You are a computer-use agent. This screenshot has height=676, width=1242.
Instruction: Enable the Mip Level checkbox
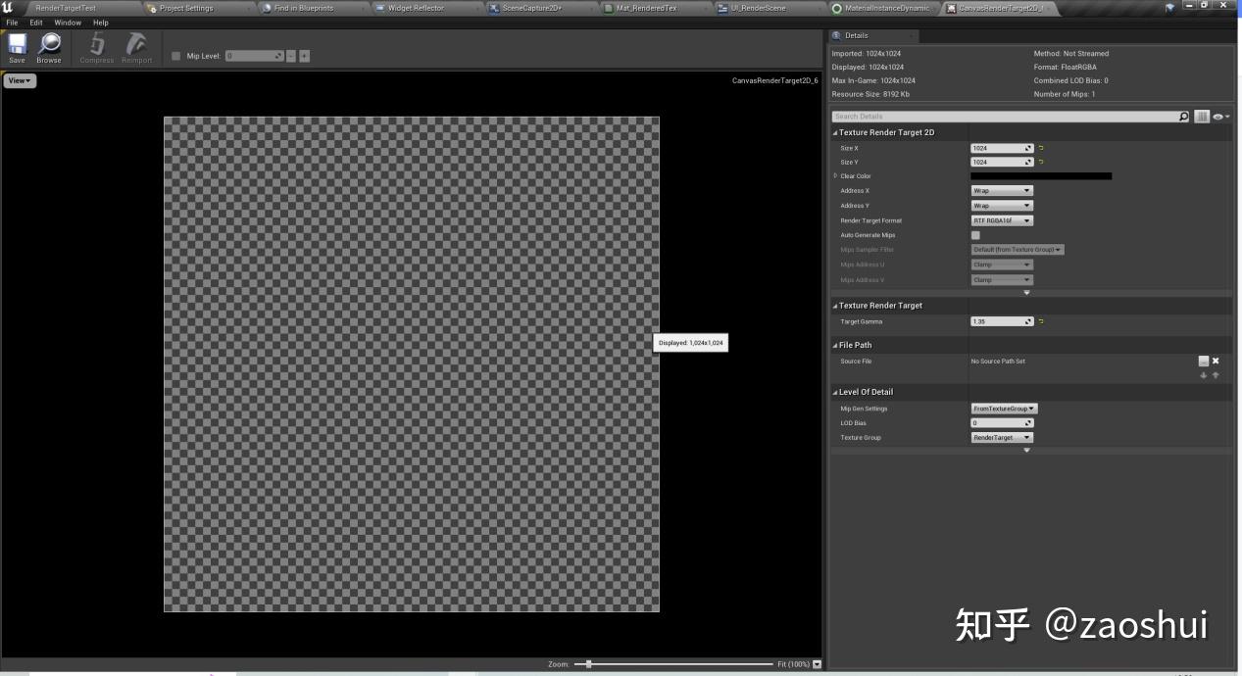tap(176, 56)
